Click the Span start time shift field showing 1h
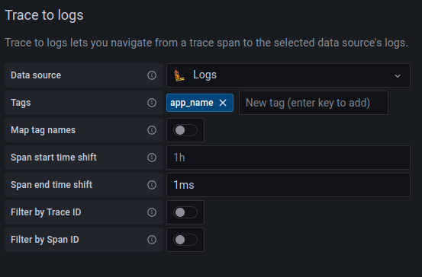The height and width of the screenshot is (277, 422). (288, 158)
